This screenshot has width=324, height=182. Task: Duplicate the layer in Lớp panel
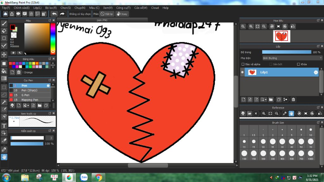pos(279,100)
